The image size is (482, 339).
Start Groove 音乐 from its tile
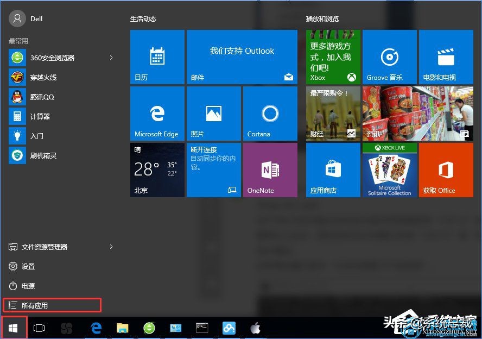tap(389, 56)
